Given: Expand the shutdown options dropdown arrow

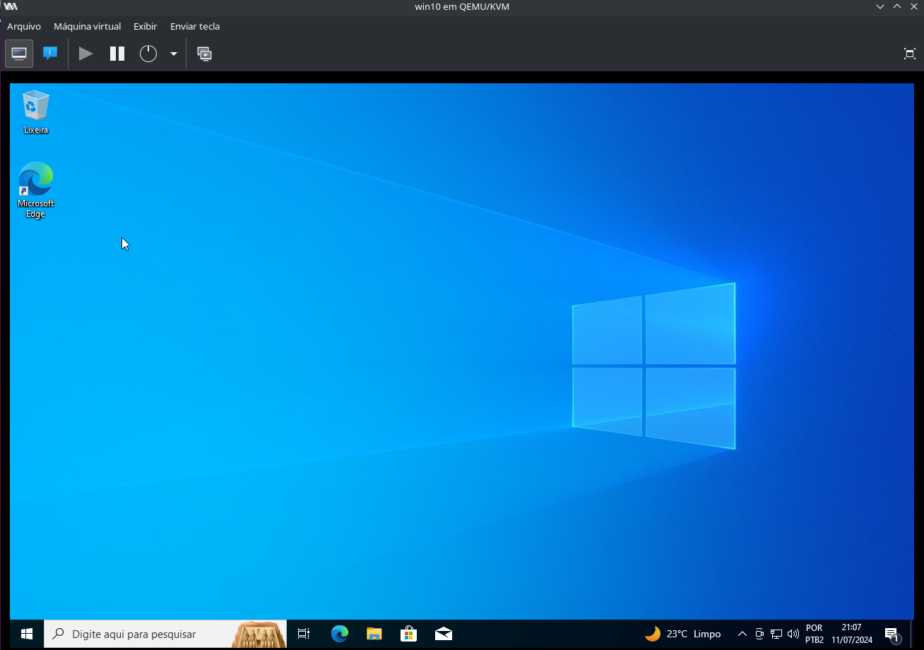Looking at the screenshot, I should (x=173, y=54).
